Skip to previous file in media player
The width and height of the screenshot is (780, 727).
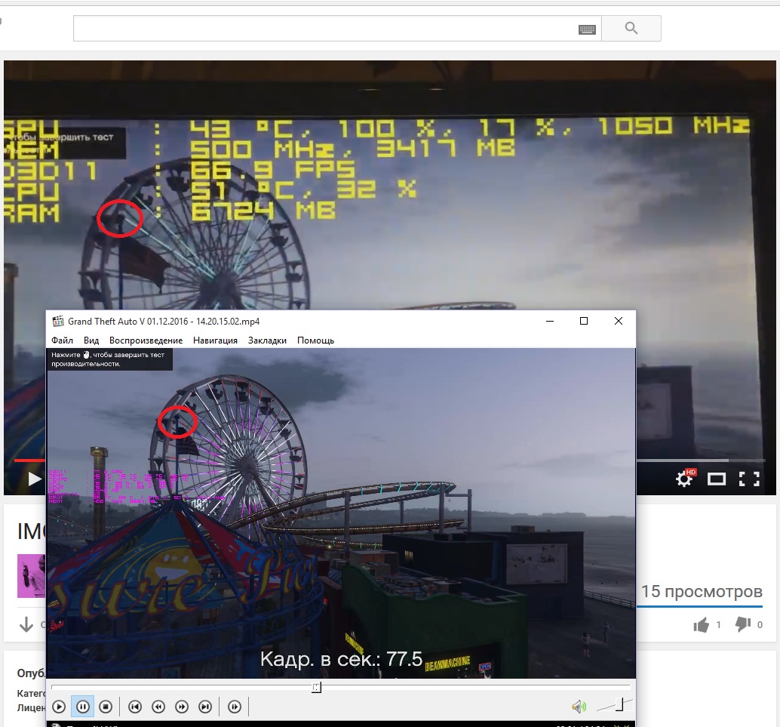tap(135, 707)
